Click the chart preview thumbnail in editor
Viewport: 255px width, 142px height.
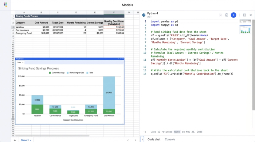click(245, 29)
